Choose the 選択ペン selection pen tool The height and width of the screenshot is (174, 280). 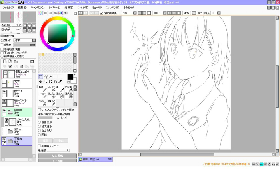tap(60, 95)
